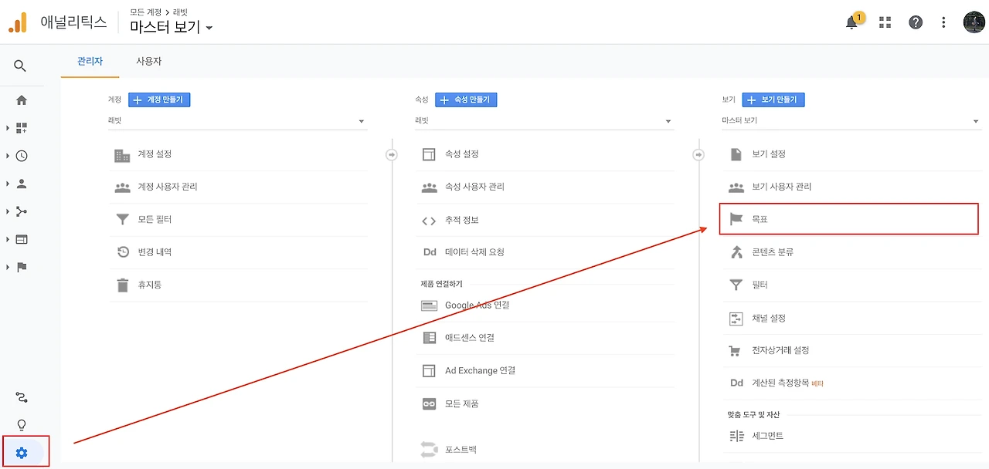Click the 모든 필터 funnel icon
989x469 pixels.
[x=122, y=220]
